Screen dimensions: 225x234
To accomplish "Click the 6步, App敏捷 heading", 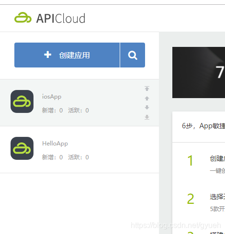I will tap(203, 126).
